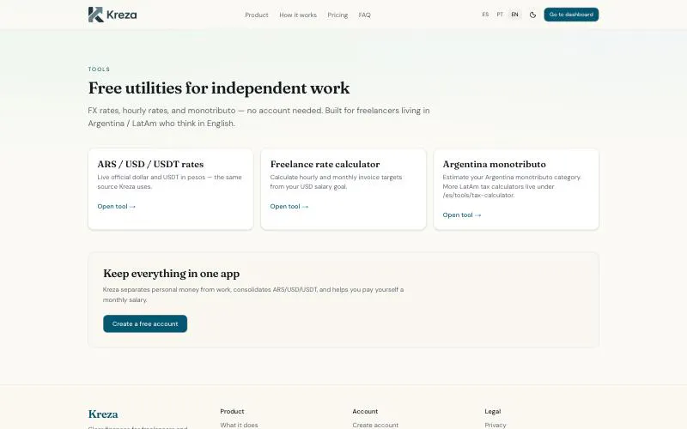Viewport: 687px width, 429px height.
Task: Click the Kreza logo in header
Action: (112, 15)
